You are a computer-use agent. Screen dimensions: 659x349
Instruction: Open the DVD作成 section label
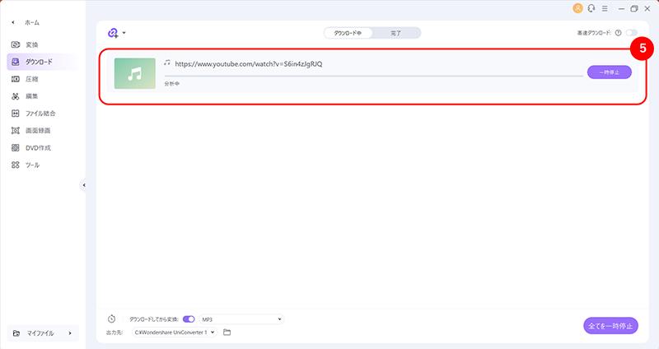click(x=38, y=148)
